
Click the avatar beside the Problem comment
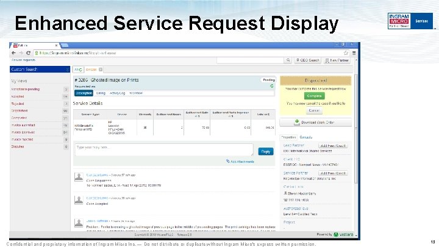pos(79,223)
